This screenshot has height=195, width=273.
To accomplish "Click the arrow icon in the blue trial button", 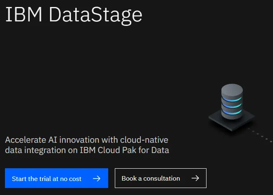I will [x=97, y=179].
